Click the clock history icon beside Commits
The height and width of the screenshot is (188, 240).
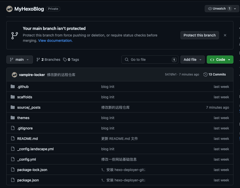[206, 74]
